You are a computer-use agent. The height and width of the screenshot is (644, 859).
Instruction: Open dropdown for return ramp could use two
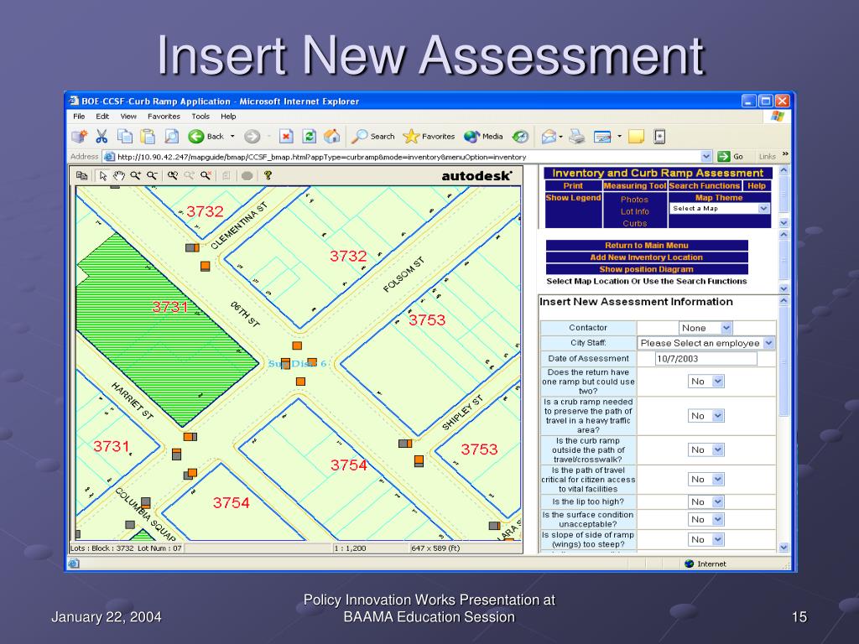(x=706, y=382)
